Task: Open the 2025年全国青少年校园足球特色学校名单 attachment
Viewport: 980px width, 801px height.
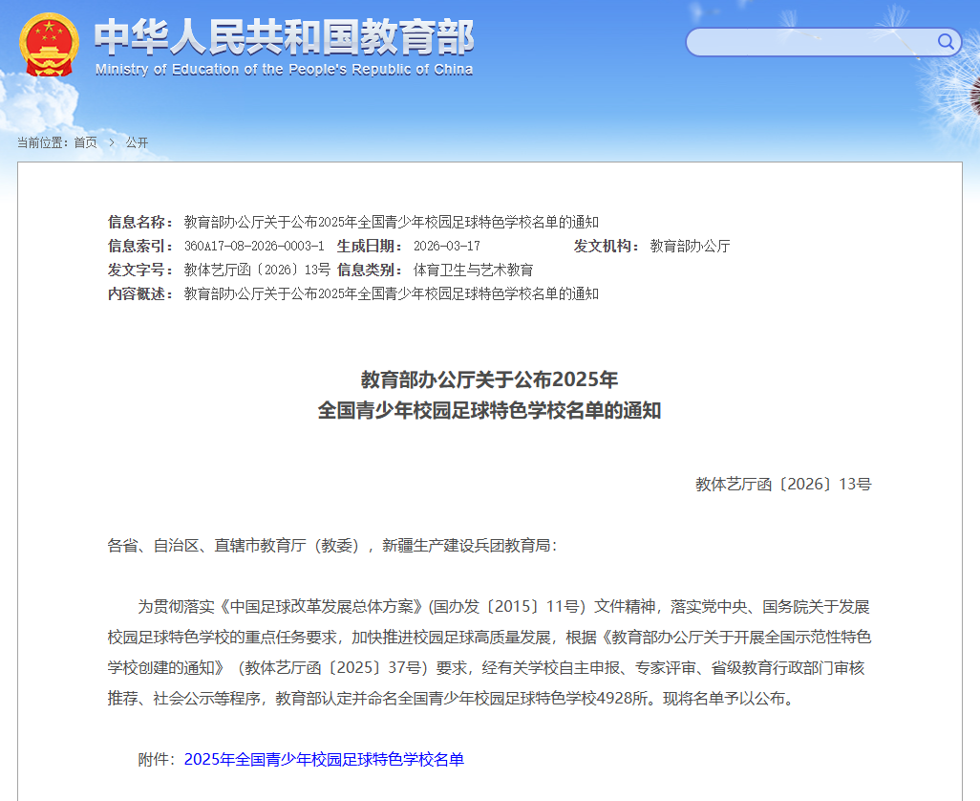Action: point(324,759)
